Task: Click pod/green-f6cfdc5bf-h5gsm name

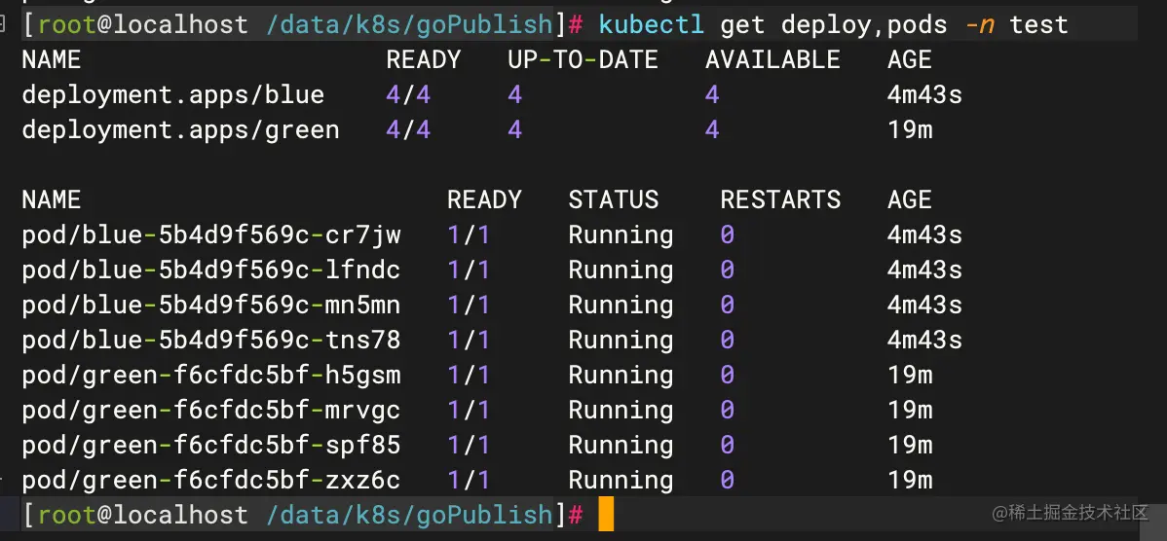Action: [x=211, y=375]
